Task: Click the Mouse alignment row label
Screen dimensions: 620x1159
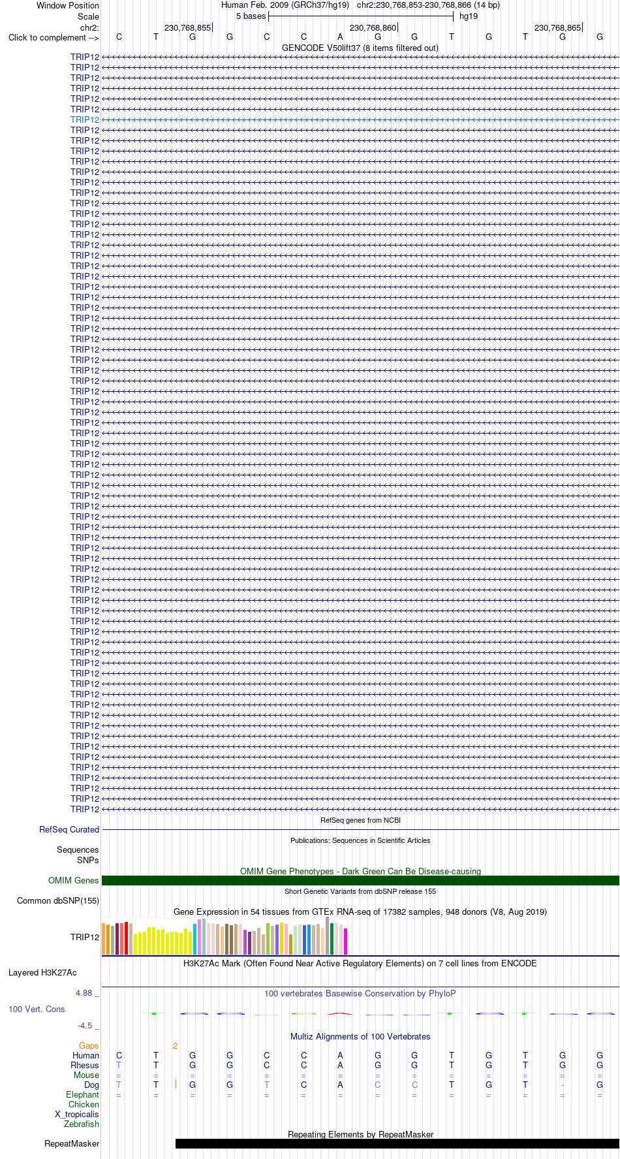Action: (x=87, y=1075)
